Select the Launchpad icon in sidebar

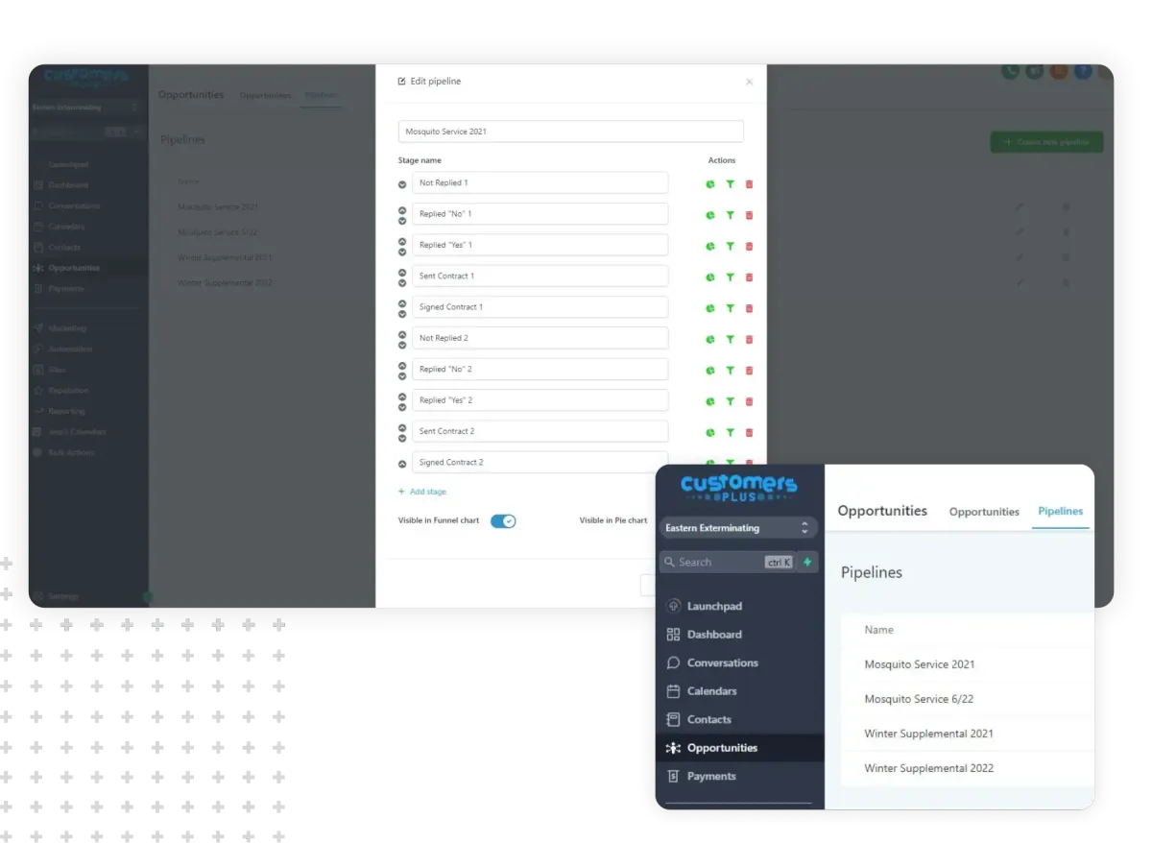click(676, 606)
